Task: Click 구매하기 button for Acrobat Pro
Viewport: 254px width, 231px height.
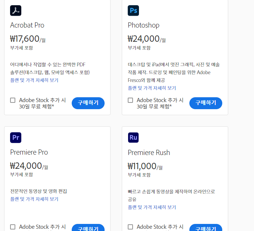Action: pos(88,103)
